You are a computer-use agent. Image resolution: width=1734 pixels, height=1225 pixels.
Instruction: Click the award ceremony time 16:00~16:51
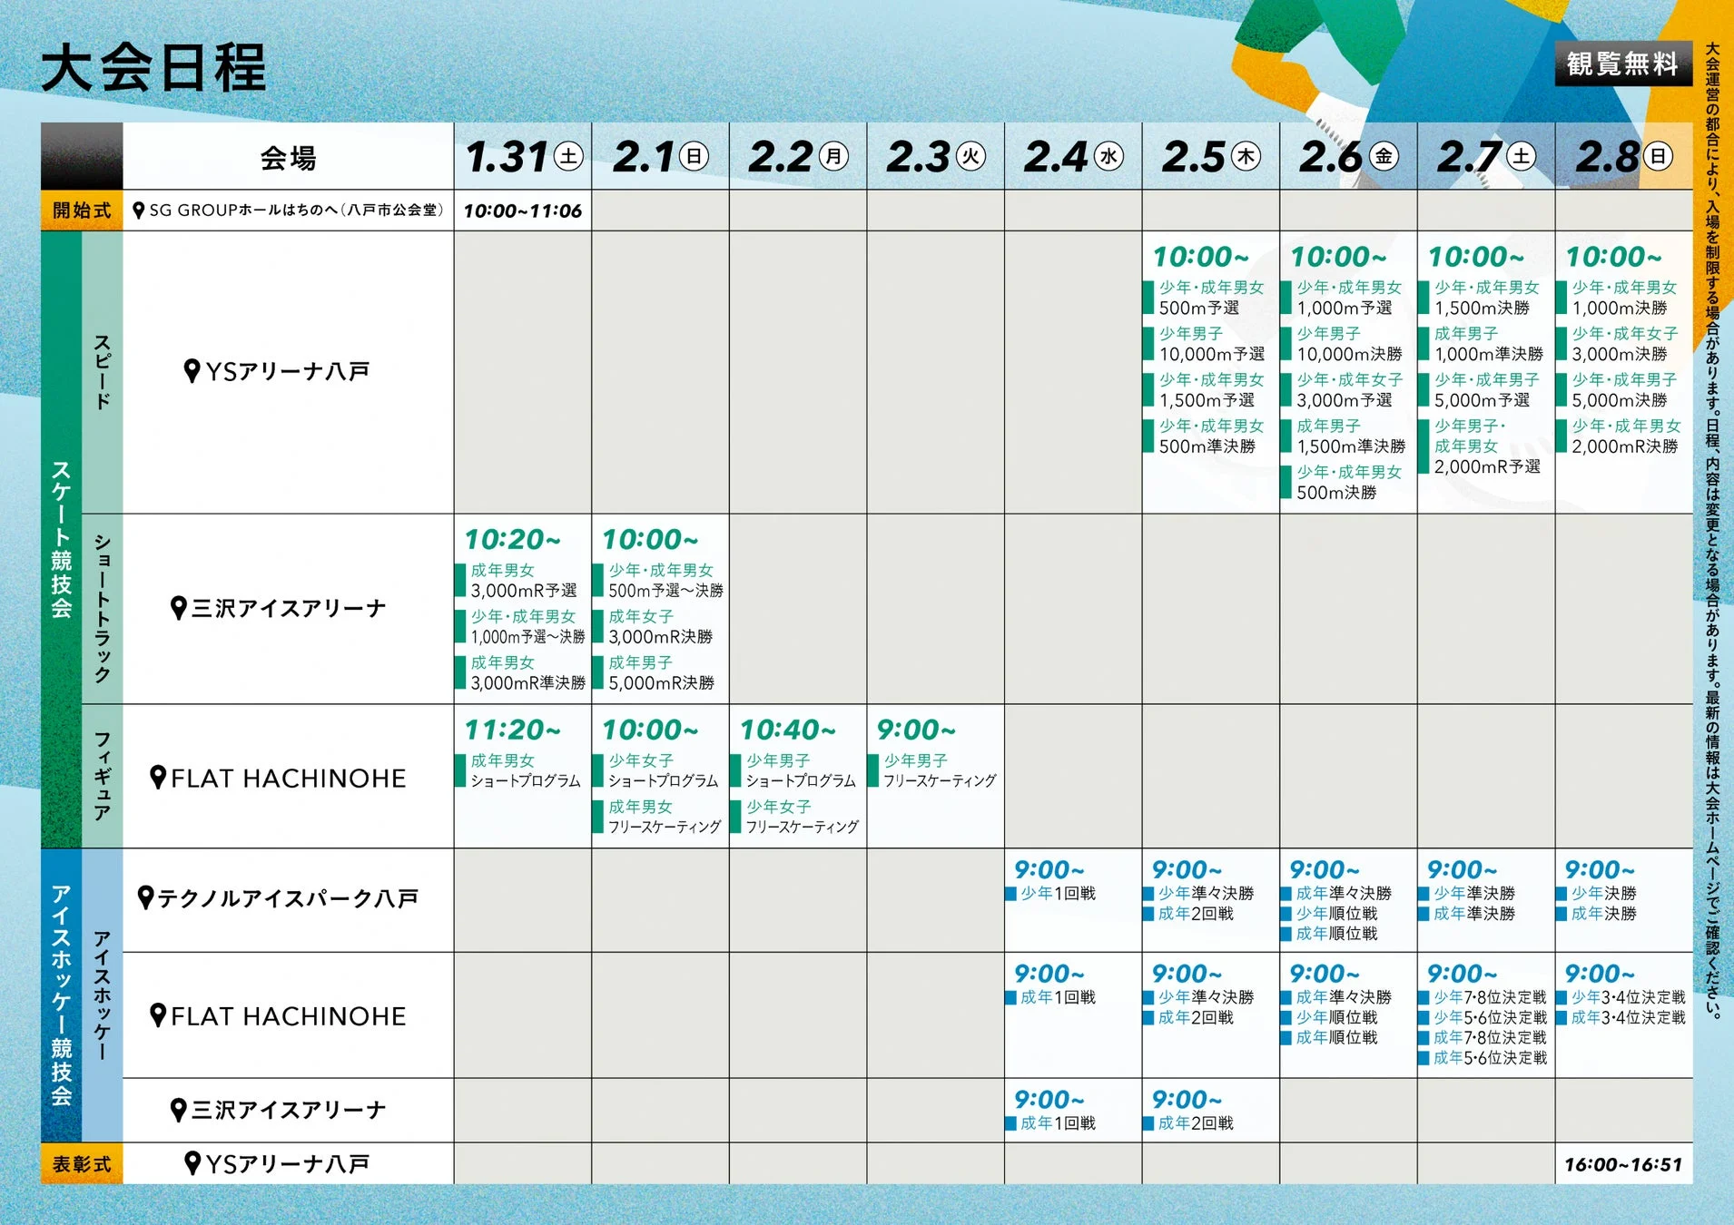[1622, 1164]
